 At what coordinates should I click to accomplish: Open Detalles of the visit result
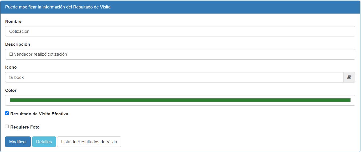[44, 142]
